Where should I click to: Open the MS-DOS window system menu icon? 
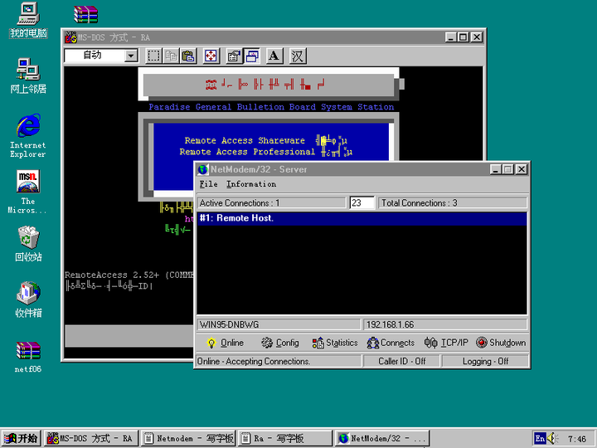coord(71,37)
